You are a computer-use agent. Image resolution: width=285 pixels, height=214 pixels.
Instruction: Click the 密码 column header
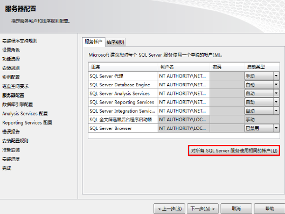click(227, 67)
